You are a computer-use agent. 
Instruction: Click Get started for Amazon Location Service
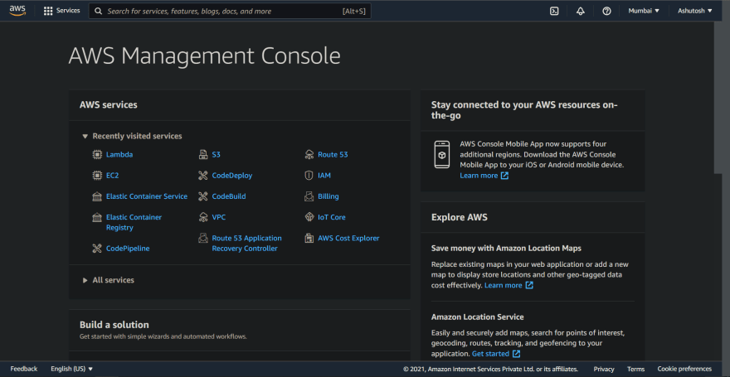coord(491,355)
